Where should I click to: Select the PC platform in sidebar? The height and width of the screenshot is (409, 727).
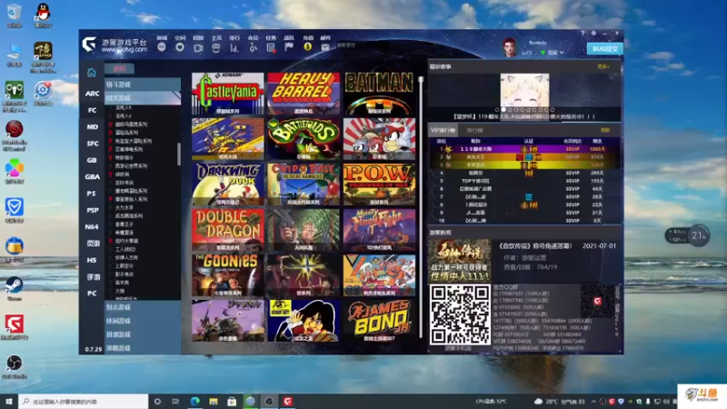tap(92, 293)
